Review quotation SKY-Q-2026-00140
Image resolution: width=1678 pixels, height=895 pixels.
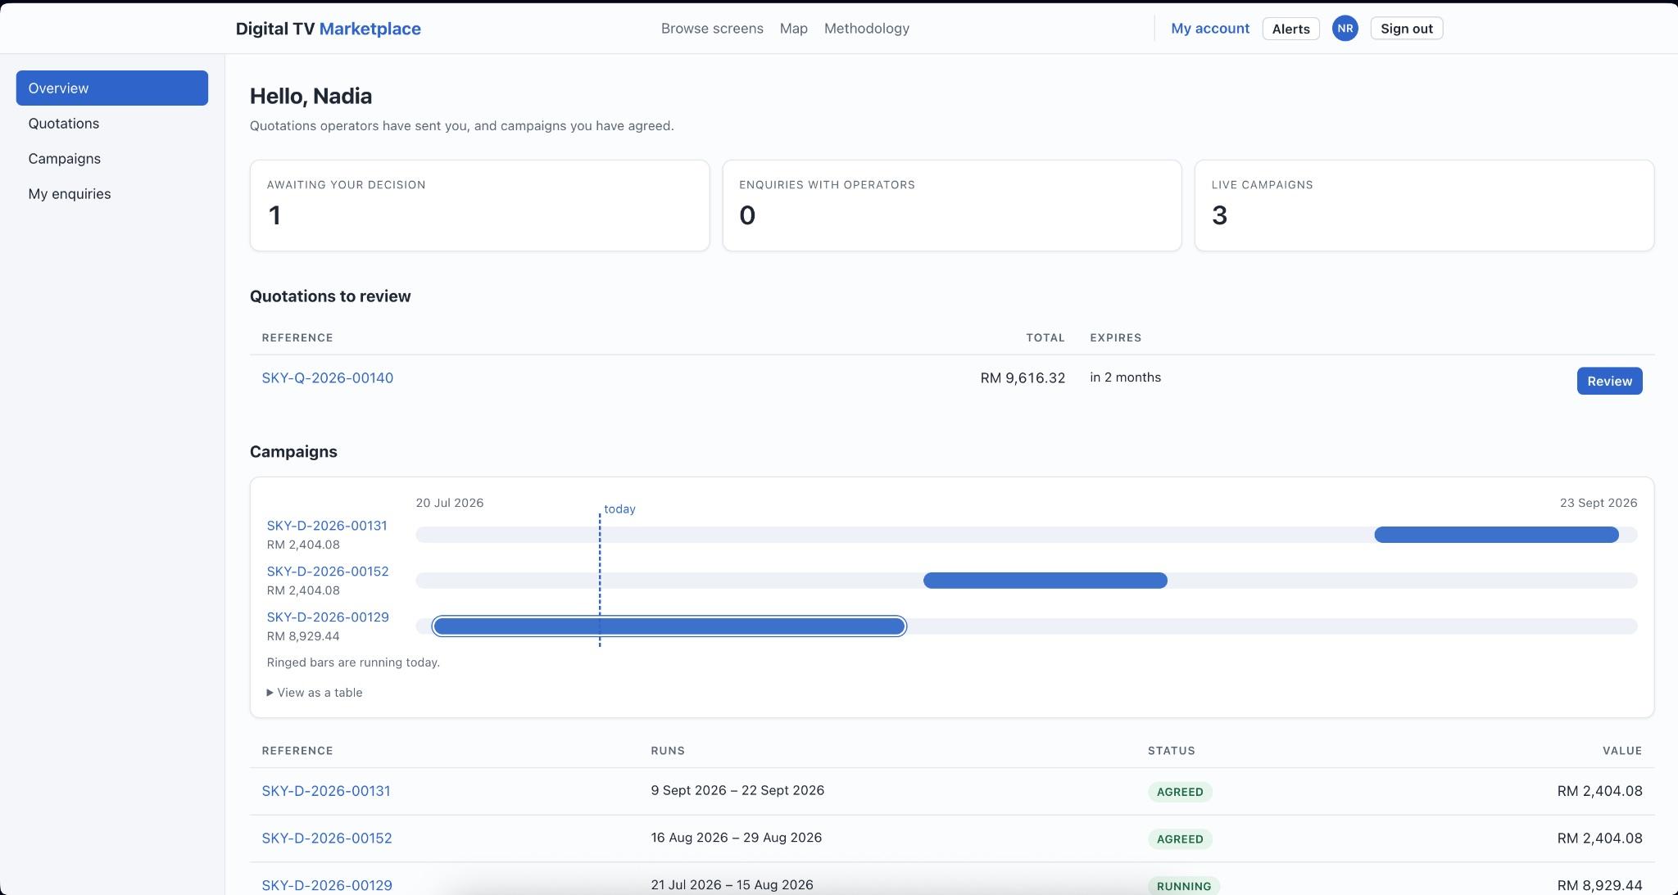click(1609, 381)
